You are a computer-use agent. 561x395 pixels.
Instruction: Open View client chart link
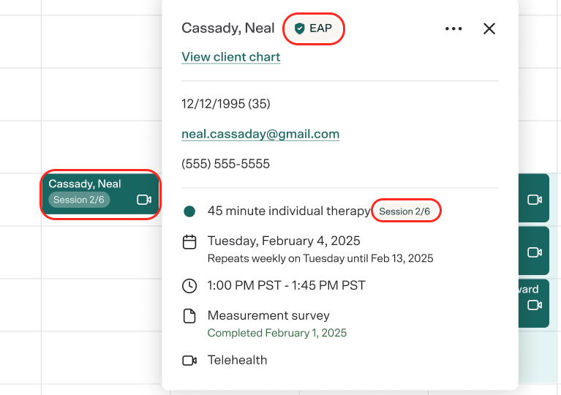click(x=231, y=57)
